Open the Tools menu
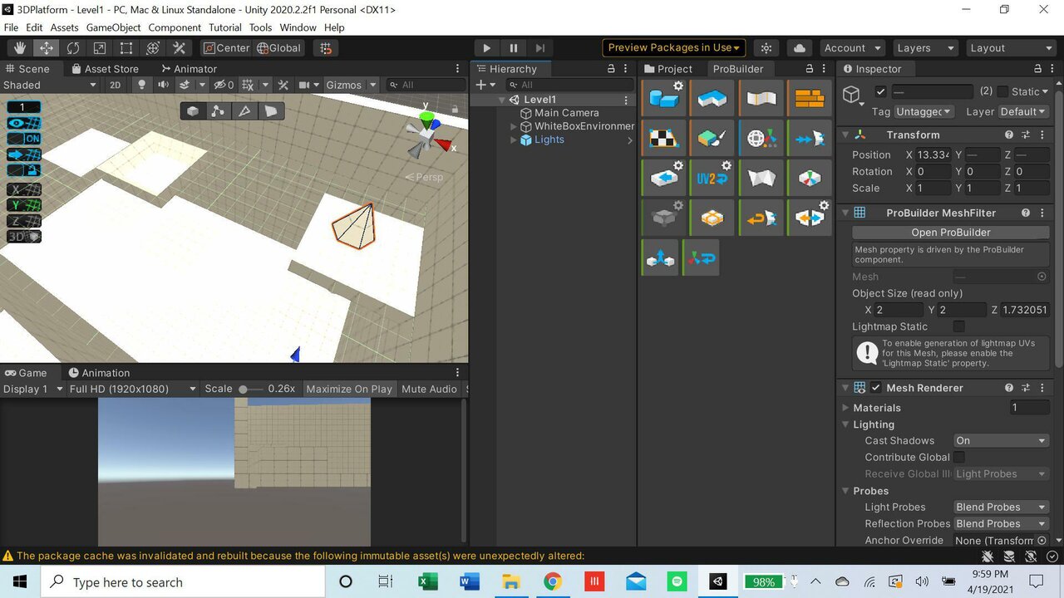1064x598 pixels. point(260,27)
